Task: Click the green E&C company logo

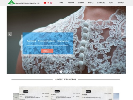Action: pos(11,3)
